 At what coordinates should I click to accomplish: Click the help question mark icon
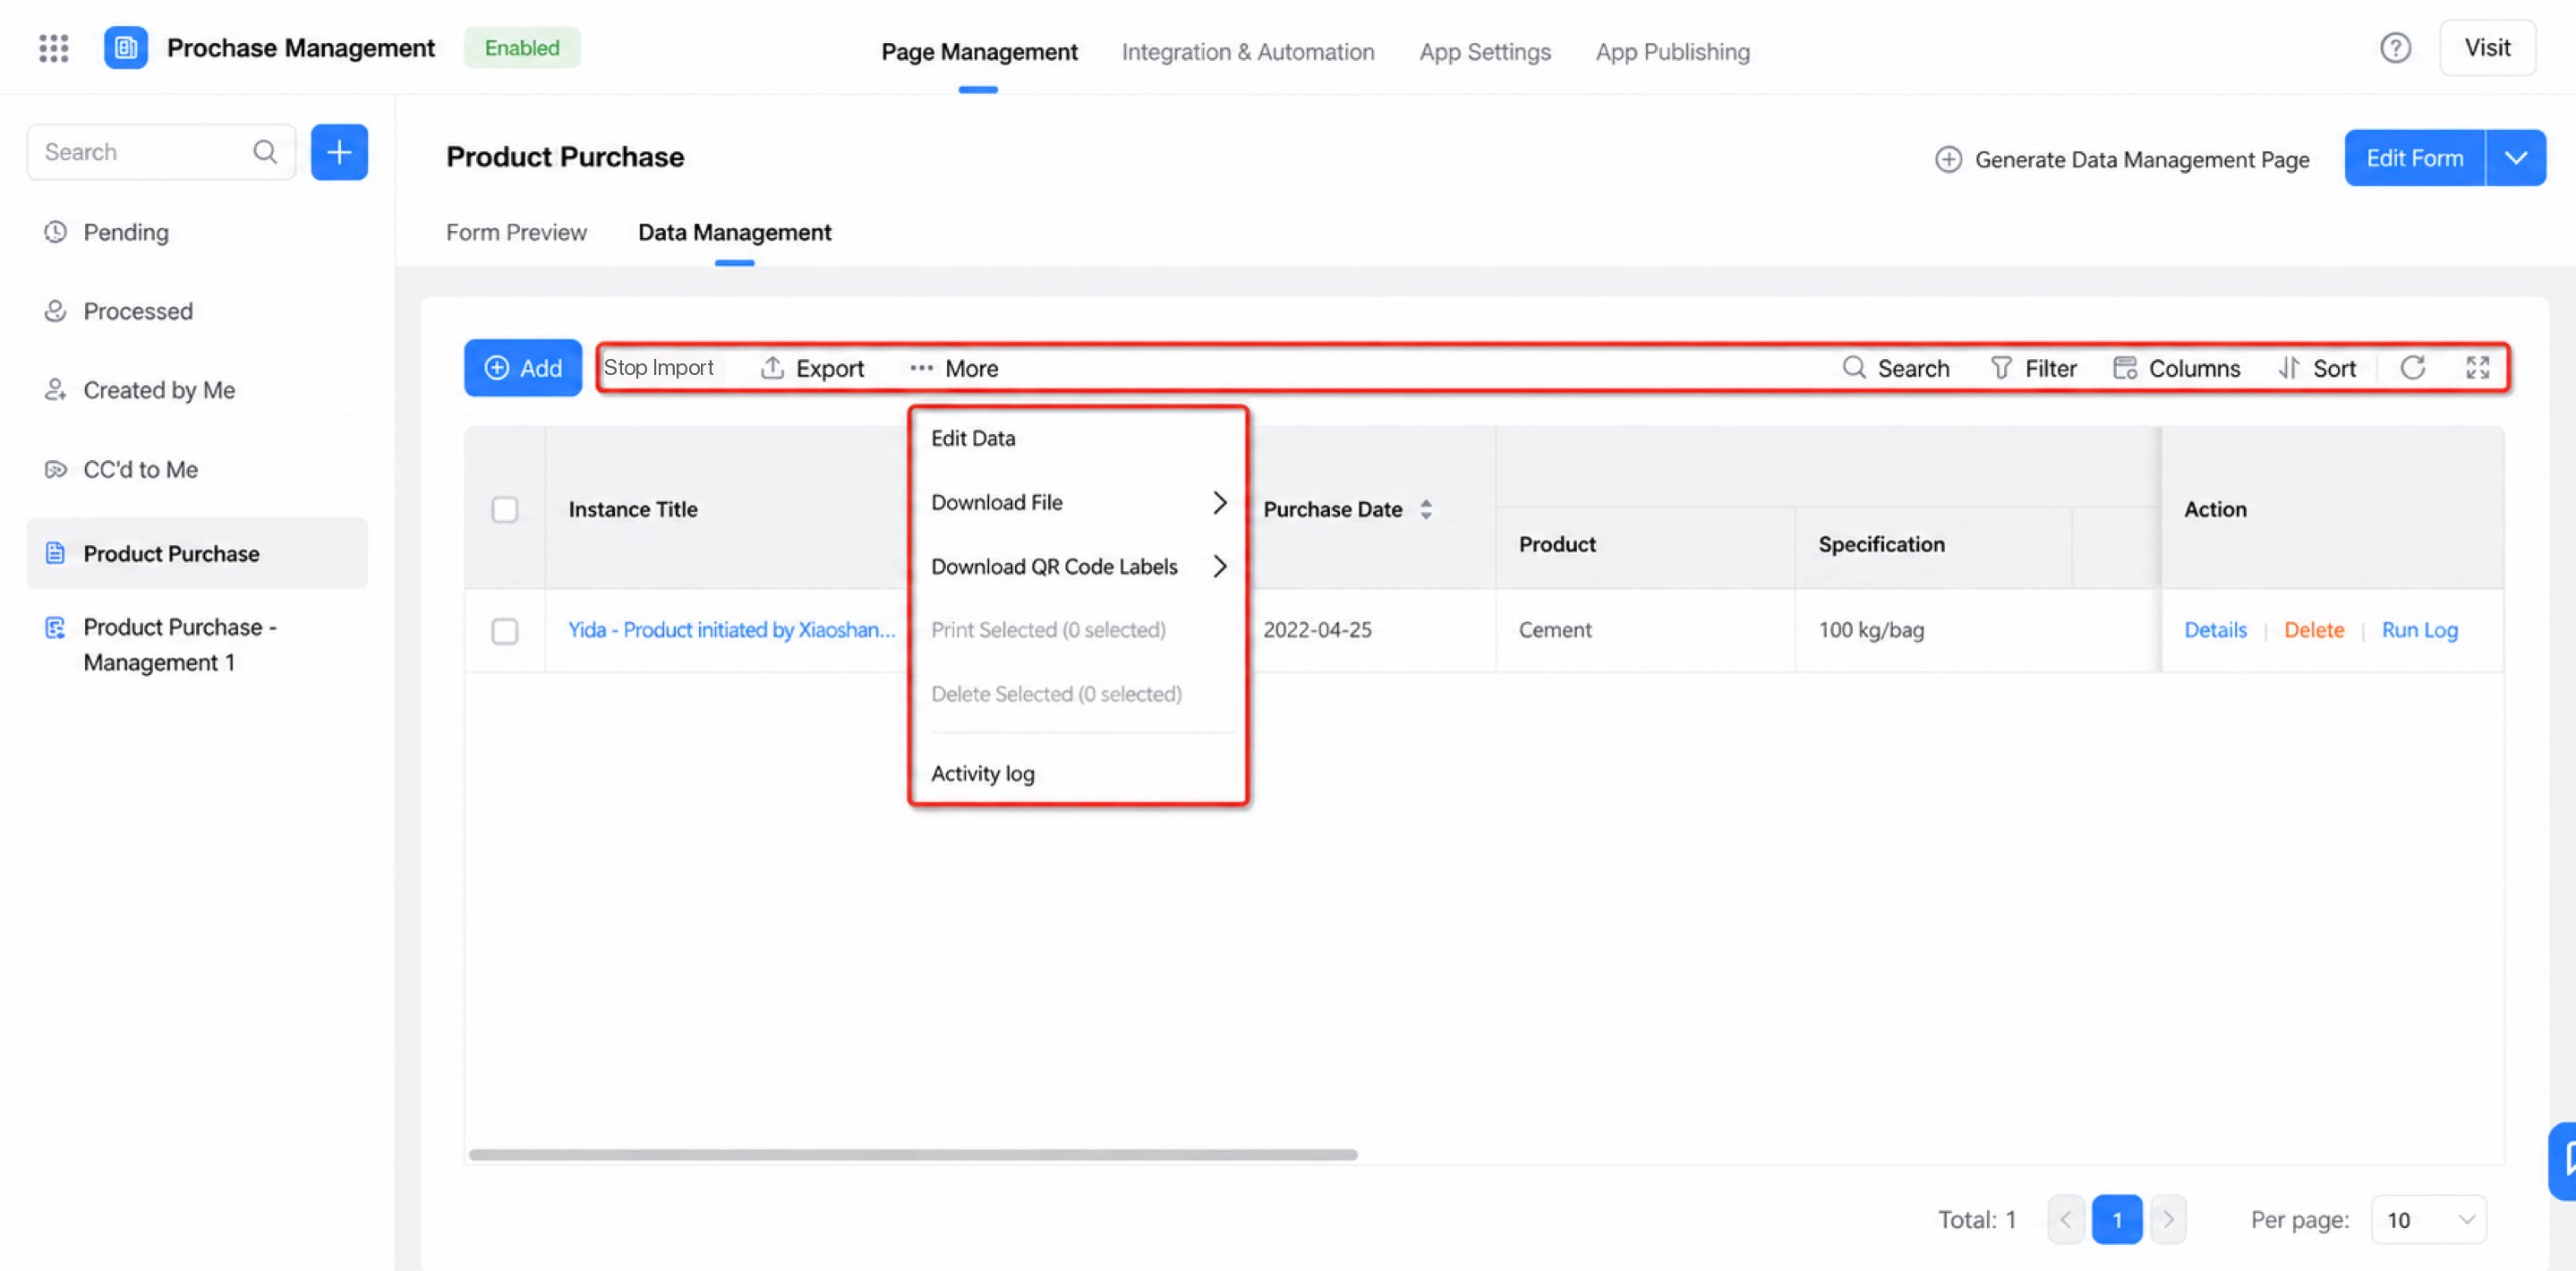tap(2394, 47)
